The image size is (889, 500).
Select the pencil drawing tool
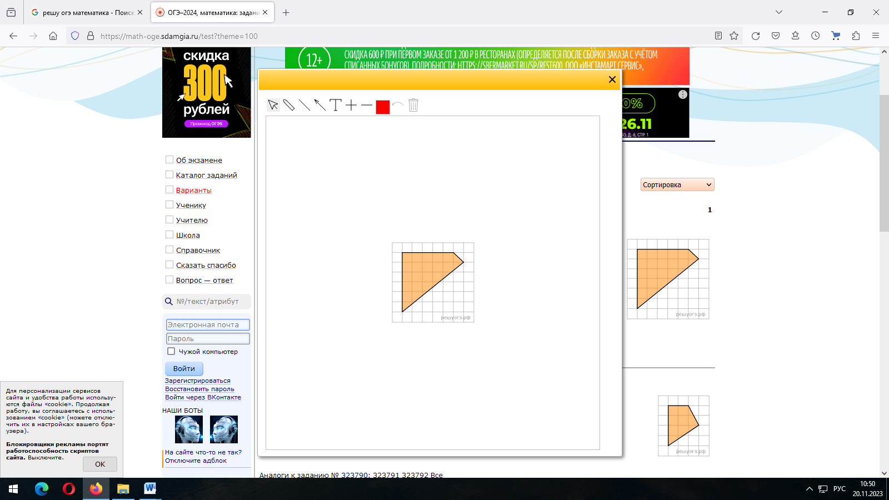288,105
